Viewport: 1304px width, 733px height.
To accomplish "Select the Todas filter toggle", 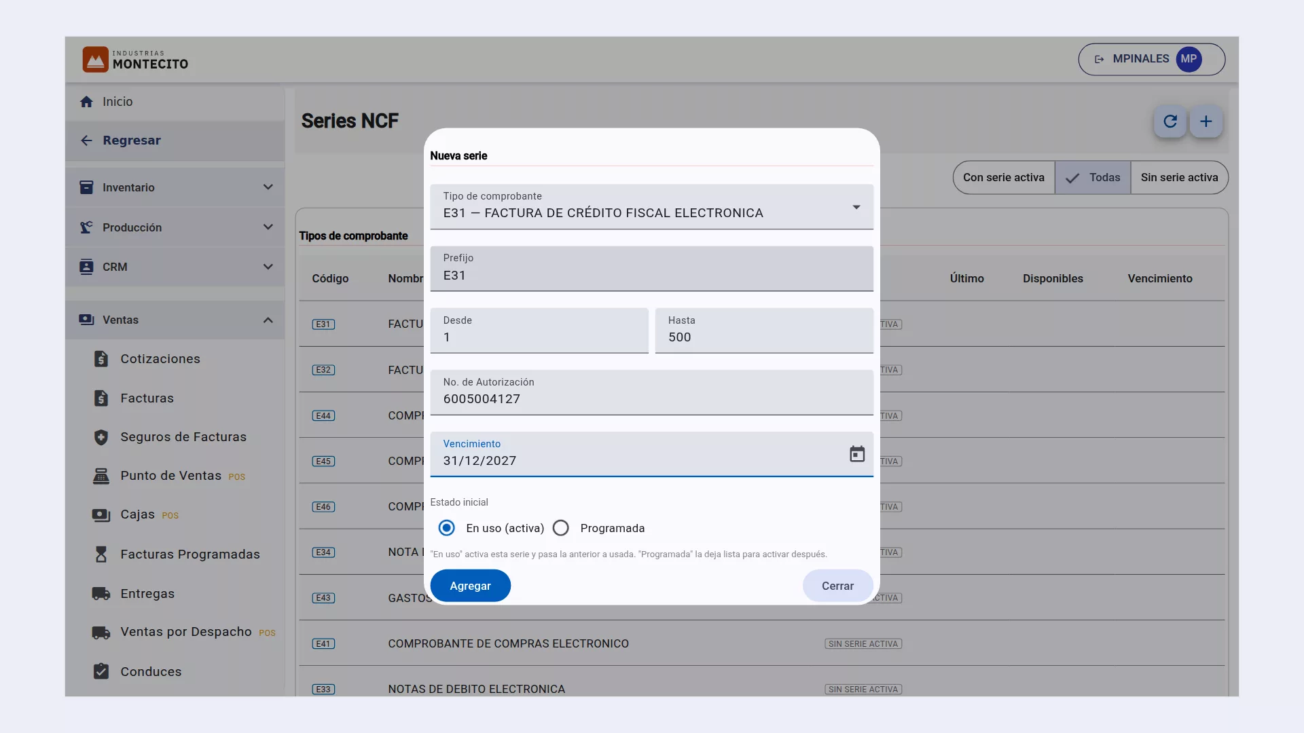I will 1093,178.
